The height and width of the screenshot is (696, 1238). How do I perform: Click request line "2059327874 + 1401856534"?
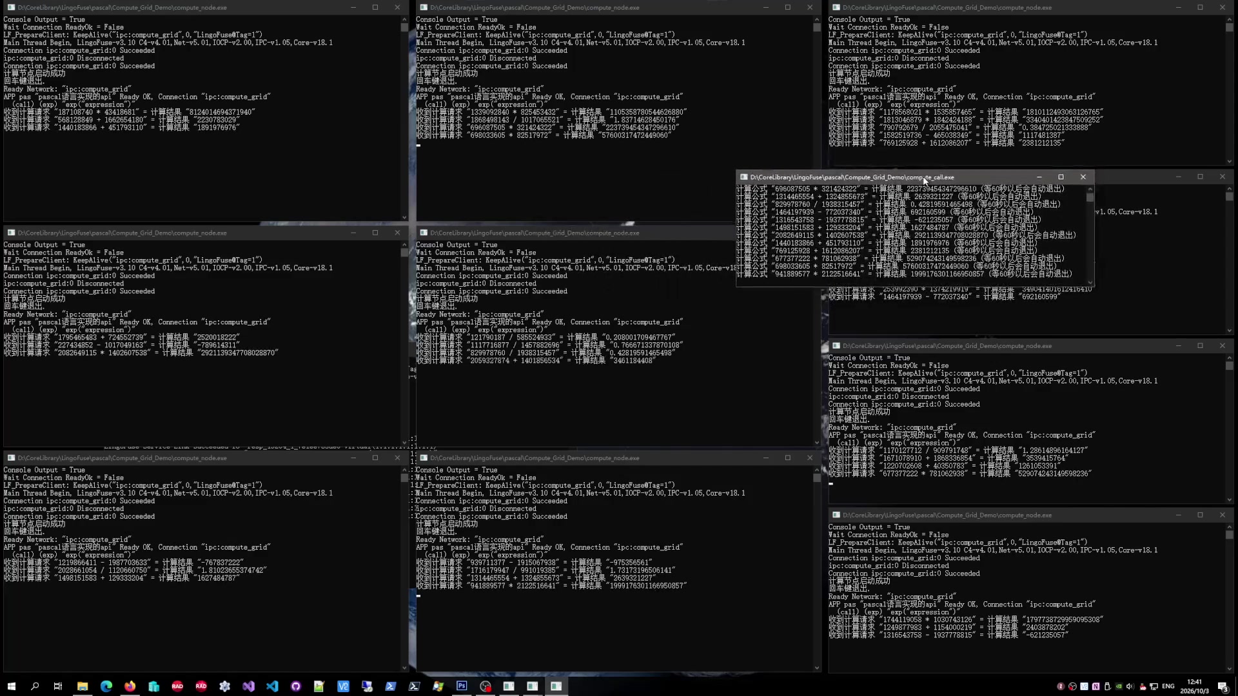536,361
